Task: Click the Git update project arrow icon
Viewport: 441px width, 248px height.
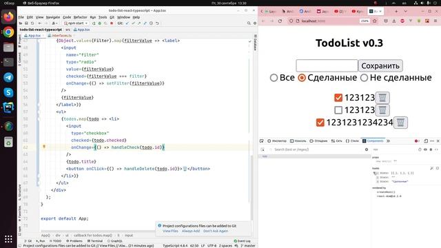Action: [x=127, y=23]
